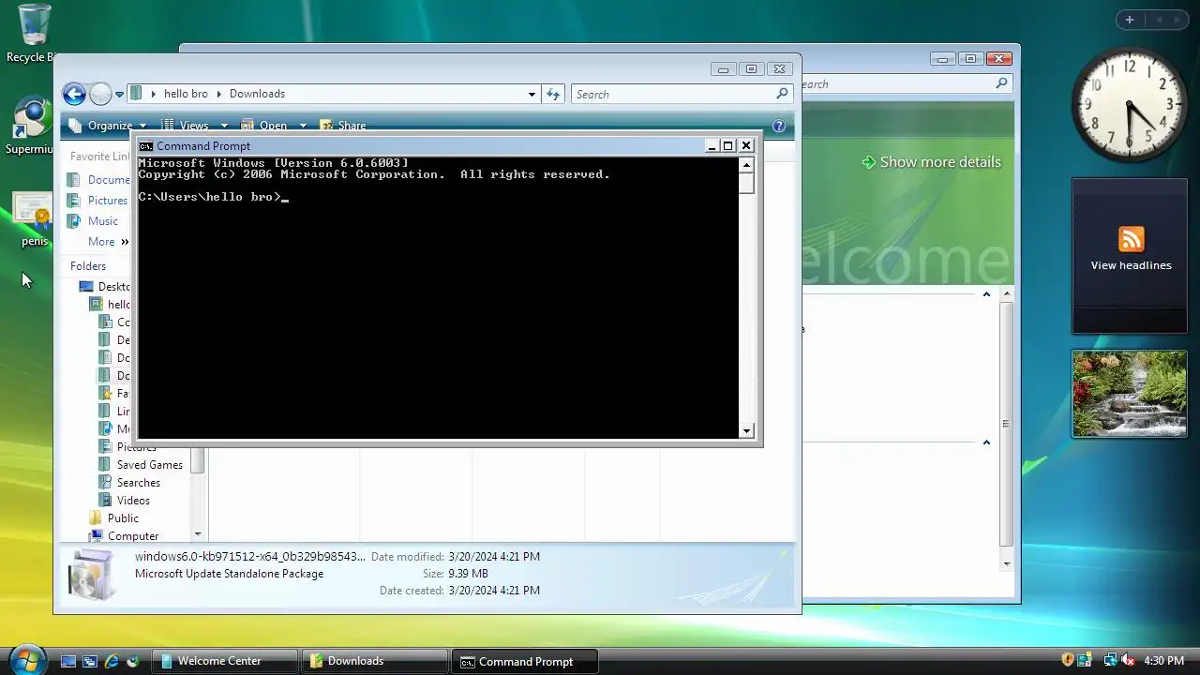Select the 'Downloads' breadcrumb segment

(257, 94)
